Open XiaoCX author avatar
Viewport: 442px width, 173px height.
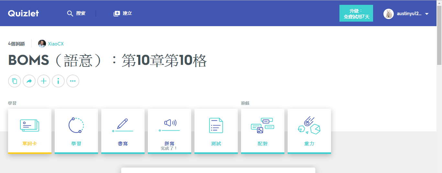click(42, 44)
